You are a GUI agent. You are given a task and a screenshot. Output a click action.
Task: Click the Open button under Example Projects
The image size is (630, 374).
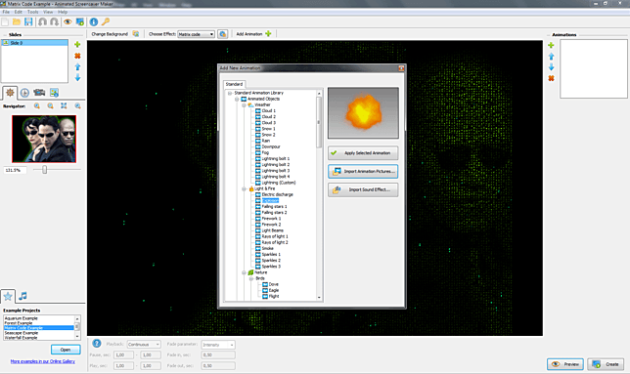[66, 350]
